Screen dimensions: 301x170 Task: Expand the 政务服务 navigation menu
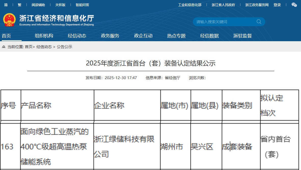[110, 36]
